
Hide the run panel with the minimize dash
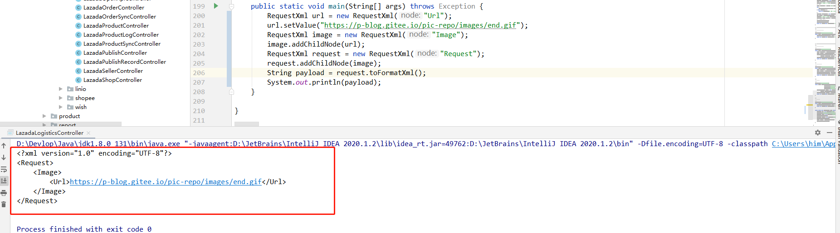(x=830, y=133)
